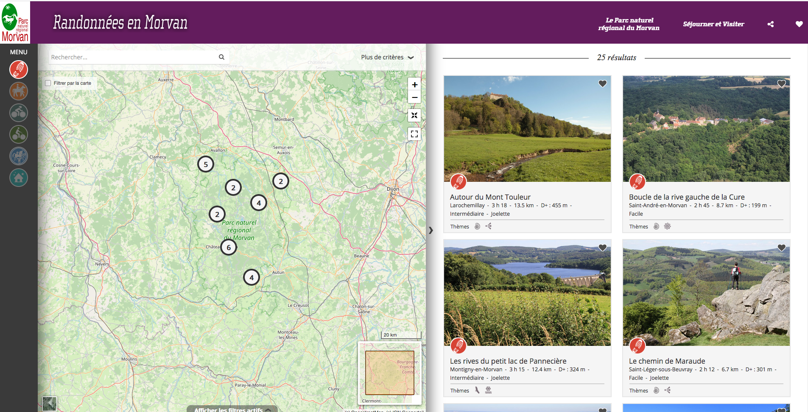Select the cycling category in sidebar
The height and width of the screenshot is (412, 808).
click(x=19, y=113)
